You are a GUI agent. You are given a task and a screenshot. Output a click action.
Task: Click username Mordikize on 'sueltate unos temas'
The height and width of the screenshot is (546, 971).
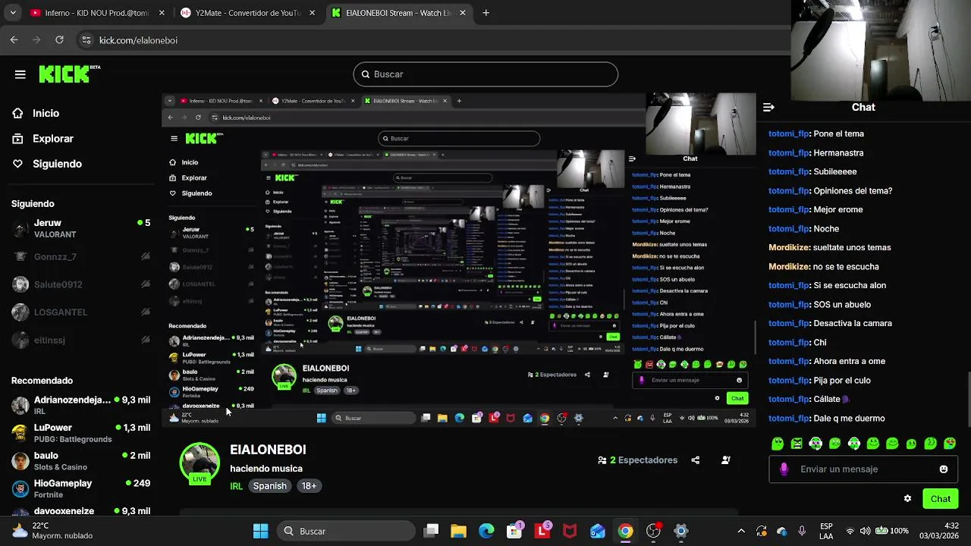pos(789,248)
